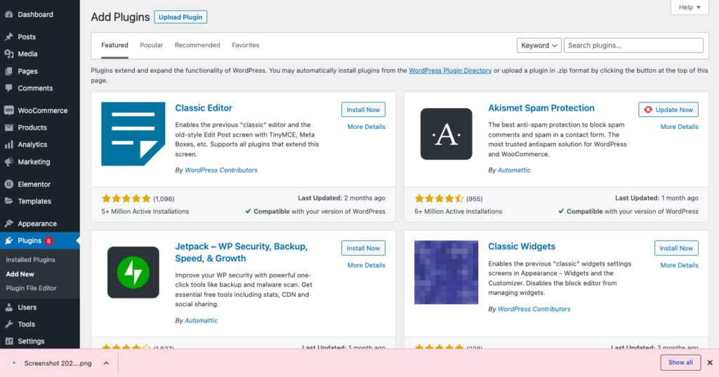This screenshot has width=719, height=377.
Task: Click the Classic Widgets plugin thumbnail
Action: pos(446,272)
